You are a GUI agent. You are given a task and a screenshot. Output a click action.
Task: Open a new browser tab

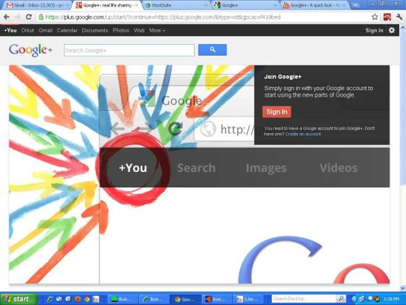pos(355,5)
